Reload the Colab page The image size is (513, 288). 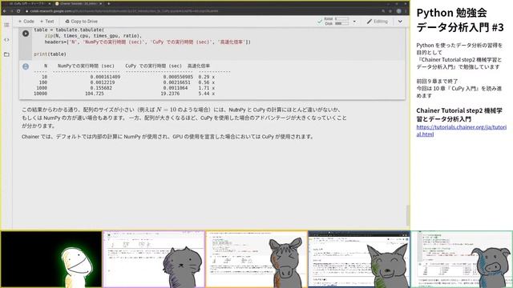point(18,10)
